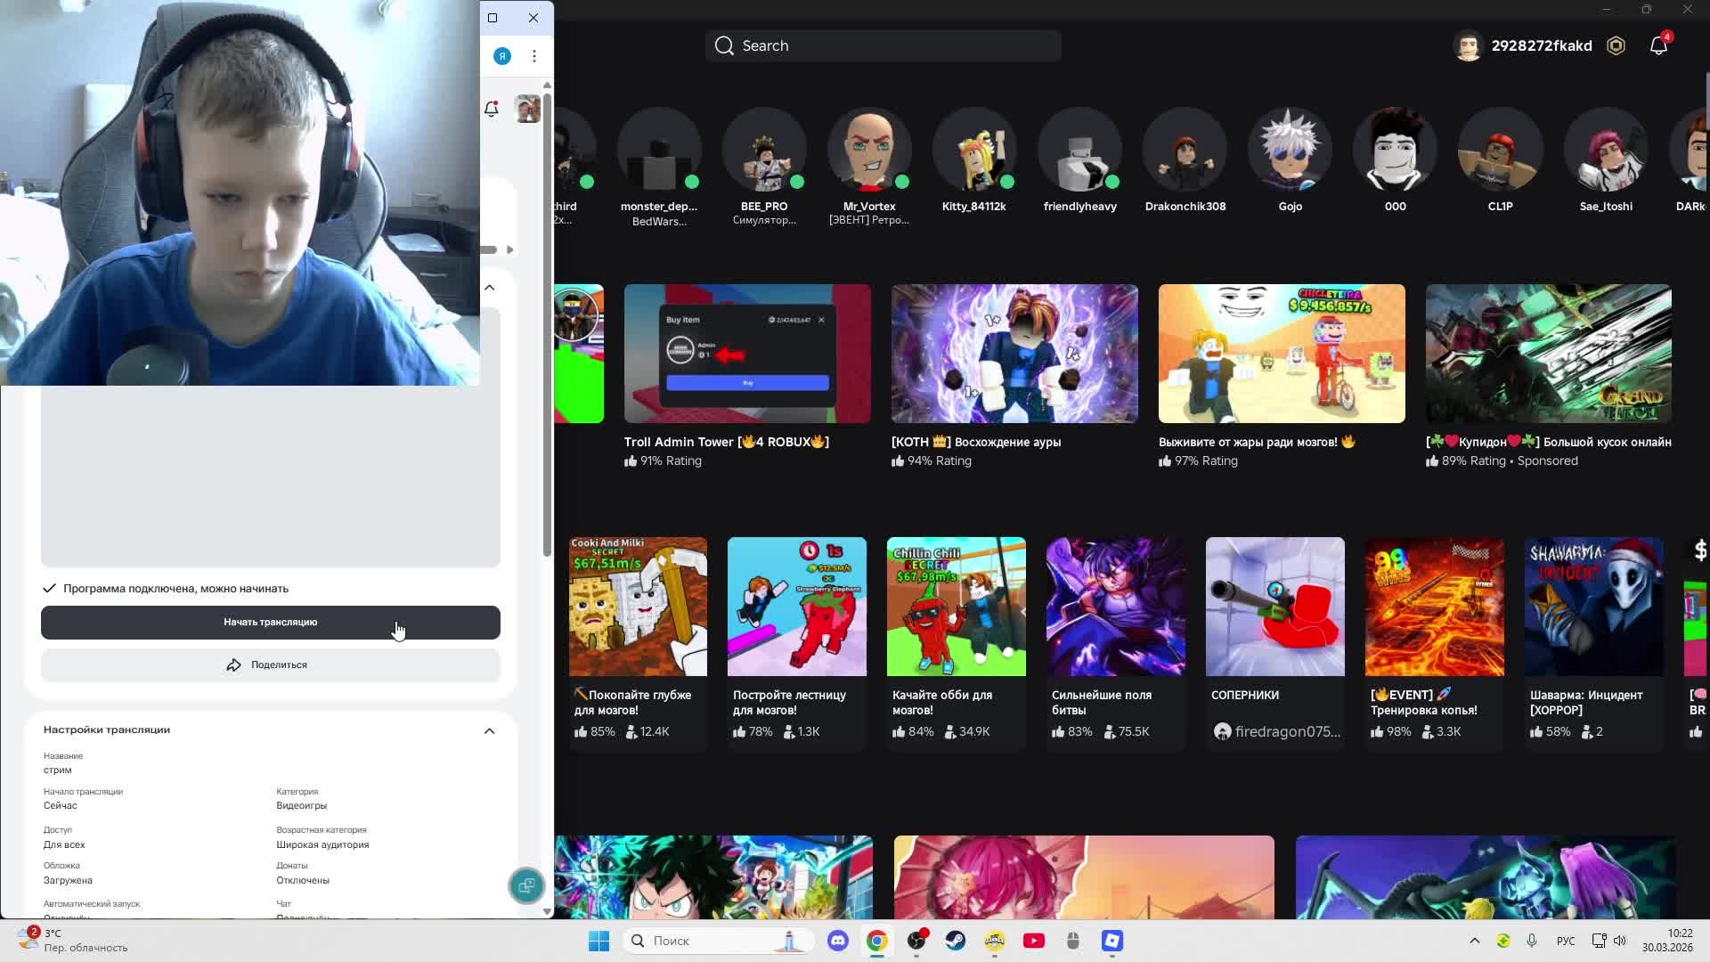Click the Robux currency icon

[x=1616, y=45]
